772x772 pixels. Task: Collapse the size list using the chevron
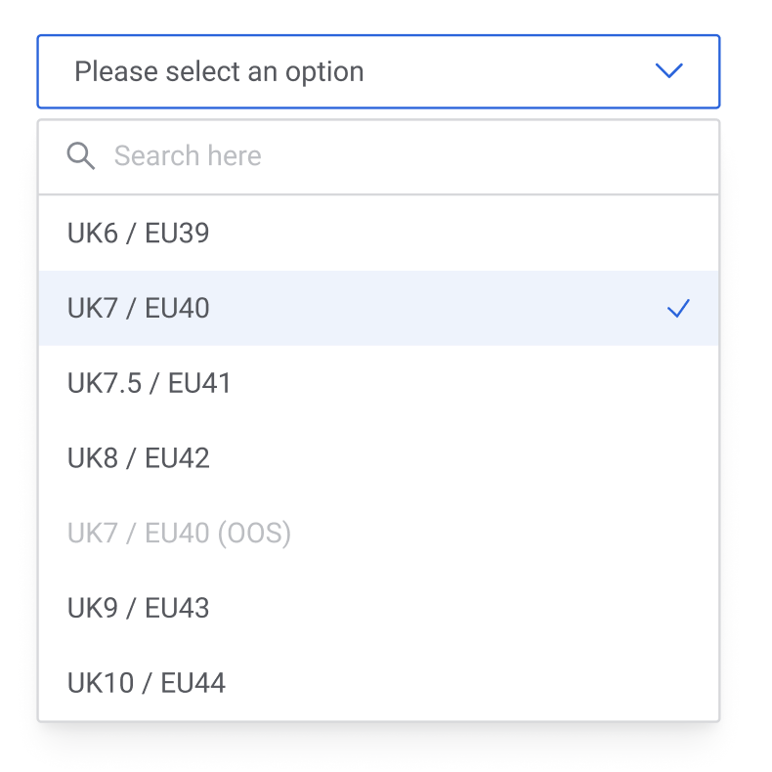click(668, 71)
